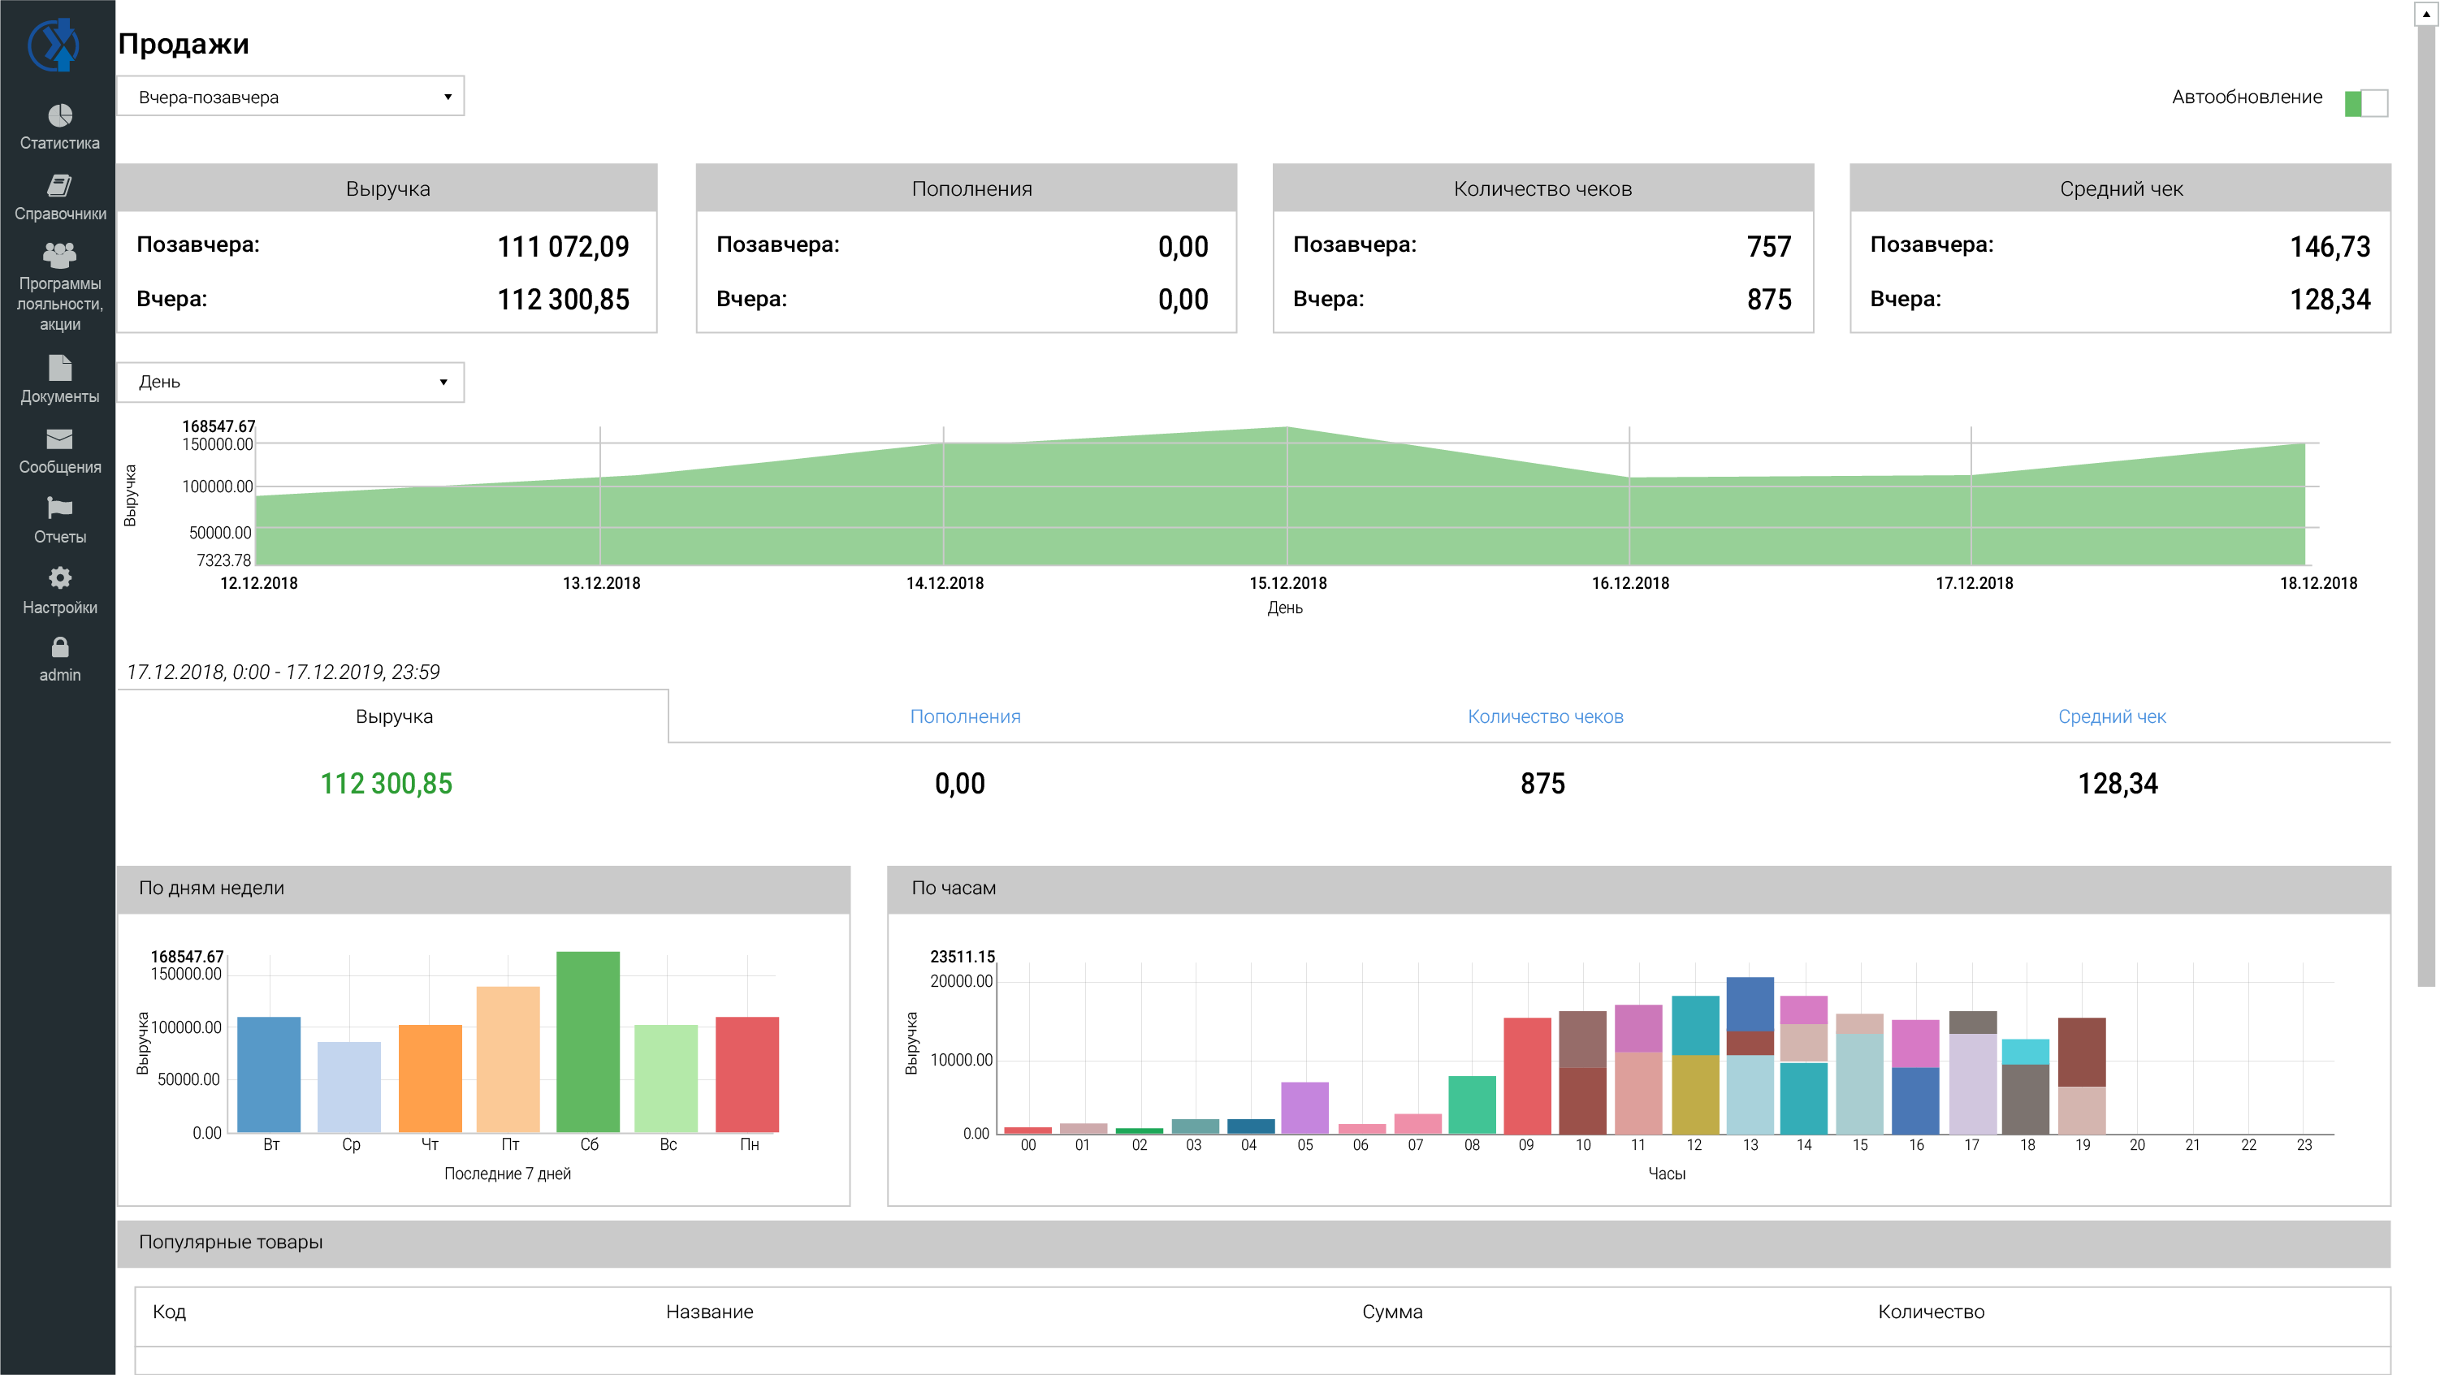Viewport: 2440px width, 1375px height.
Task: Click the scrollbar up arrow
Action: [x=2426, y=13]
